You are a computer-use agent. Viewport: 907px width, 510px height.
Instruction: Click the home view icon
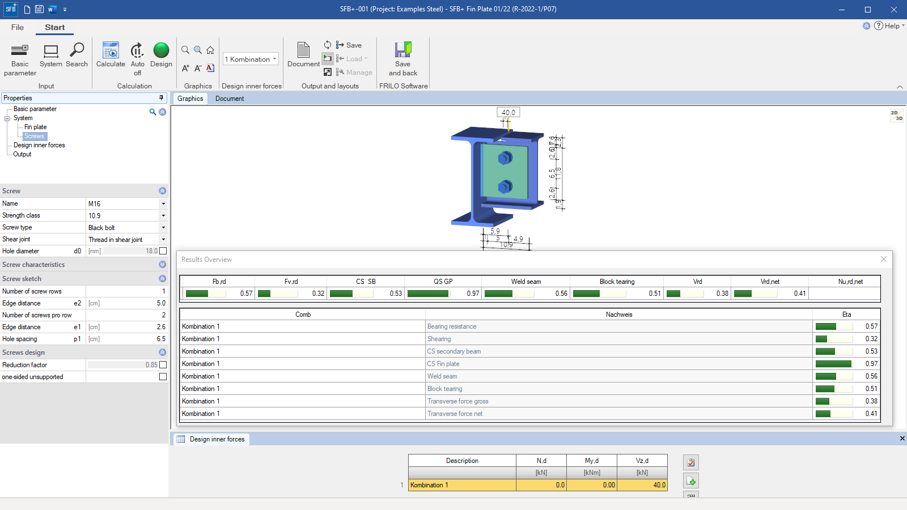210,50
